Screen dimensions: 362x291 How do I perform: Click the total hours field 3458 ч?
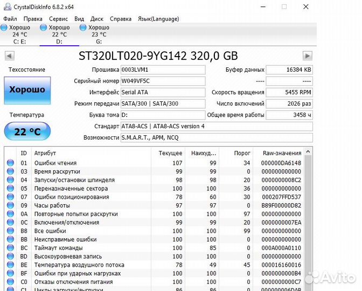[289, 115]
